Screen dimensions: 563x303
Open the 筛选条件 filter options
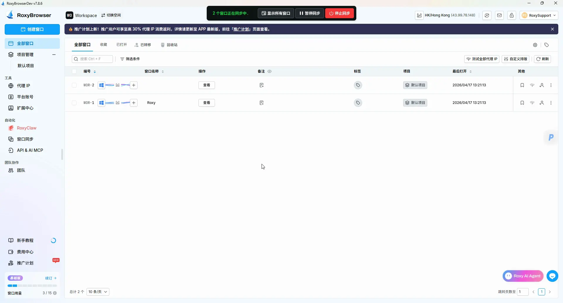130,59
